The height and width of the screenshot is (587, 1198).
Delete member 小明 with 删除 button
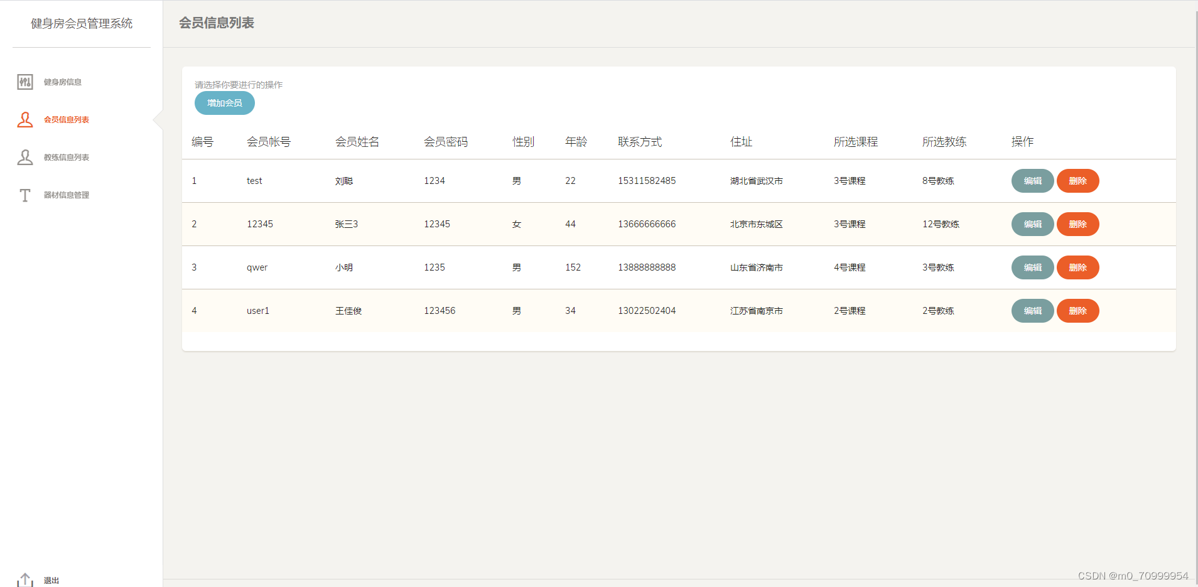(x=1077, y=267)
